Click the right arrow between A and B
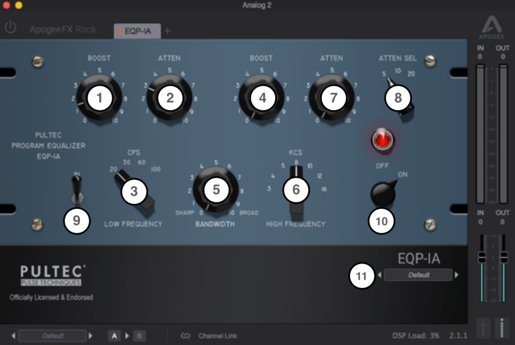The width and height of the screenshot is (515, 345). click(127, 336)
